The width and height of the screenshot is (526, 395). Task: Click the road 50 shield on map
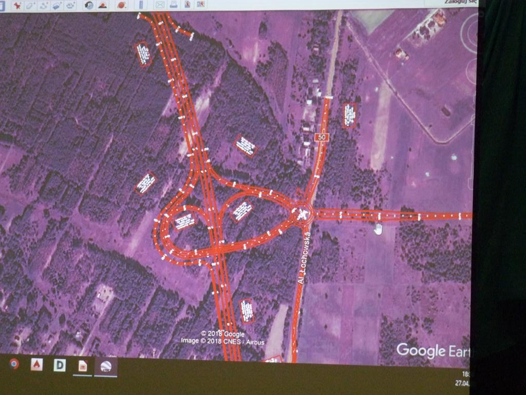pos(322,137)
